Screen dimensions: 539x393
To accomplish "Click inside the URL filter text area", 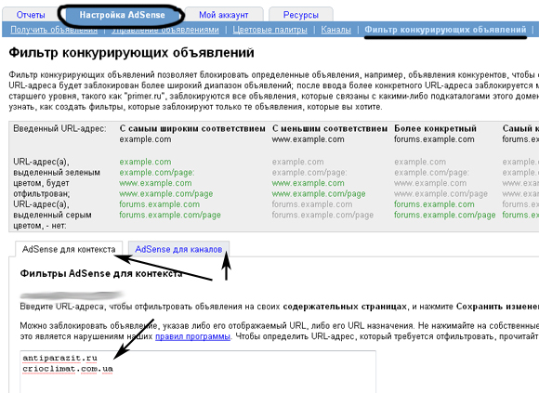I will click(x=198, y=372).
